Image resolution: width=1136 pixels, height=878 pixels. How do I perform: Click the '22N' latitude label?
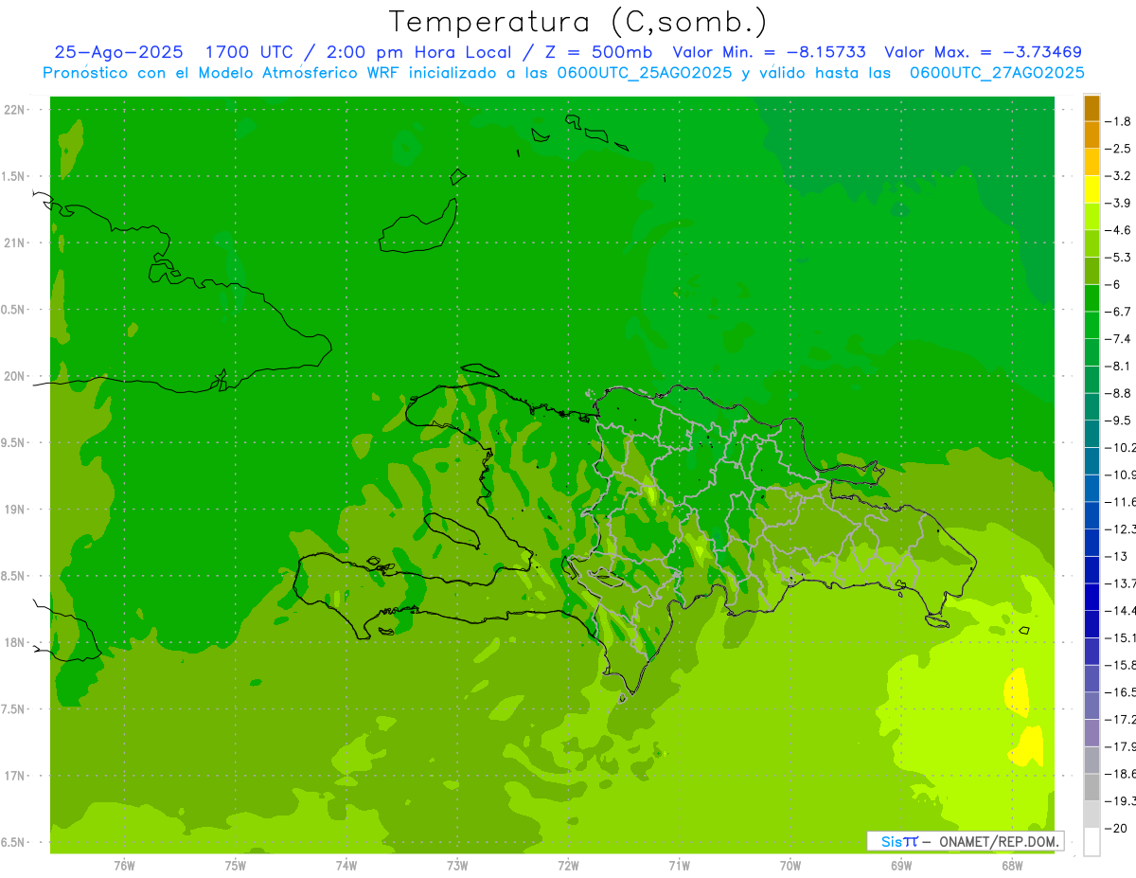click(x=13, y=110)
